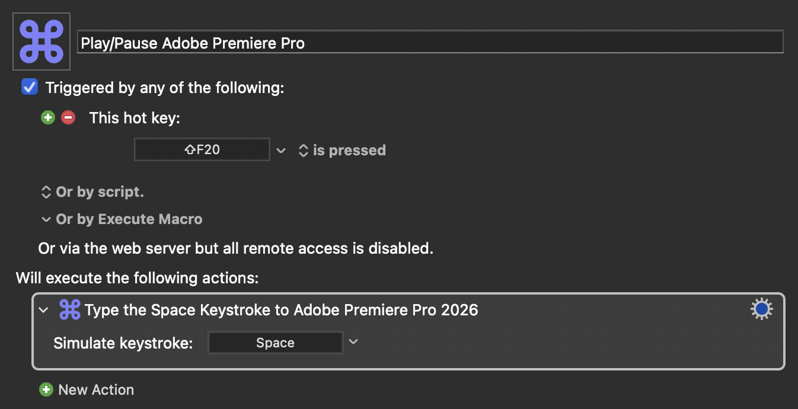Click the ⇧F20 hot key field
Viewport: 798px width, 409px height.
click(202, 150)
